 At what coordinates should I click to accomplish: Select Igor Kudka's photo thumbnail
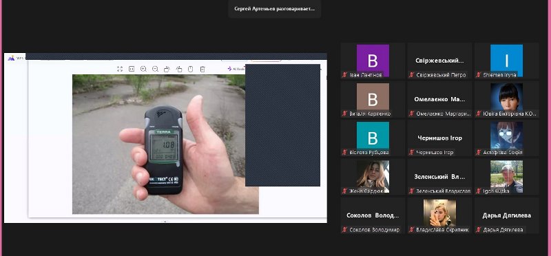tap(506, 177)
